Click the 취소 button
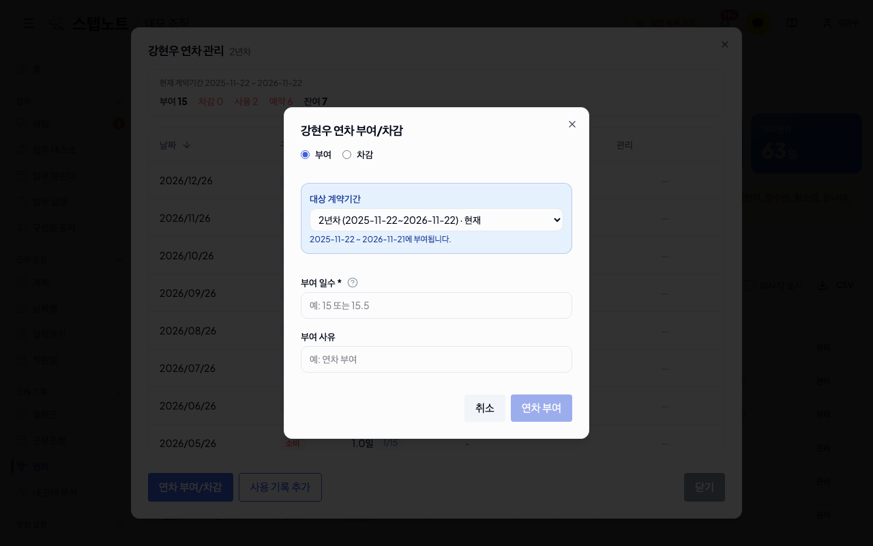 485,408
